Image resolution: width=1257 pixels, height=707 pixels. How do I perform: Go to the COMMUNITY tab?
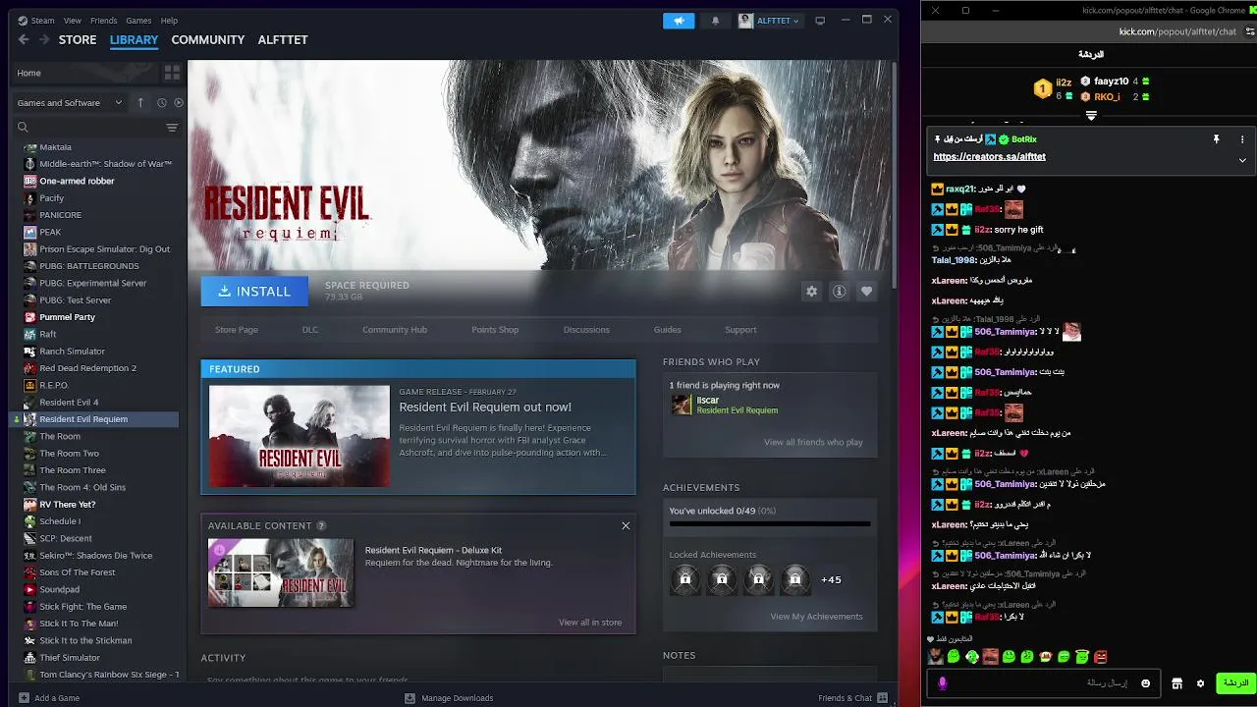coord(207,39)
